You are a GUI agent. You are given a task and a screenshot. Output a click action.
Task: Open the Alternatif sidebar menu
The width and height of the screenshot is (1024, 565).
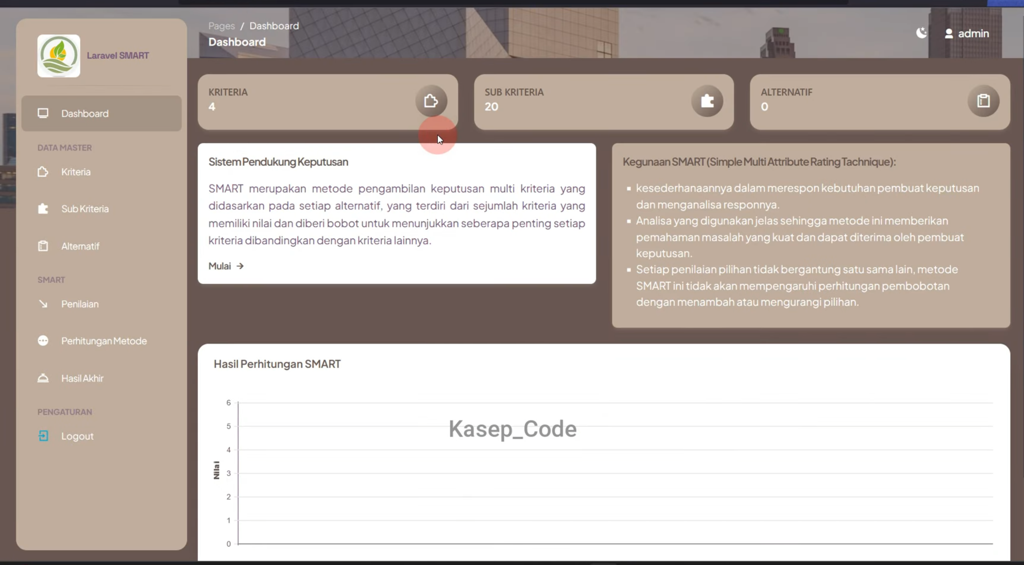click(101, 246)
